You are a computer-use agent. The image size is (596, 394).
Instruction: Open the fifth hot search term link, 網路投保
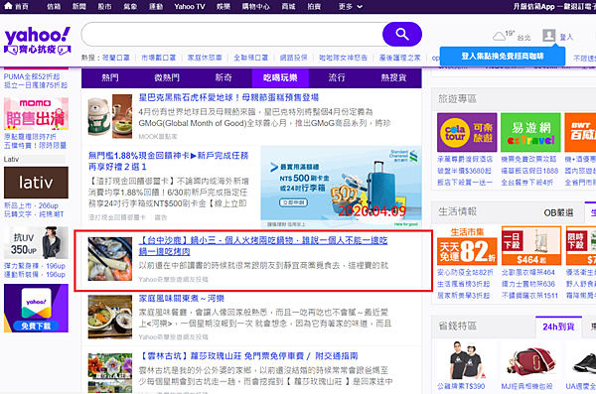[x=293, y=58]
